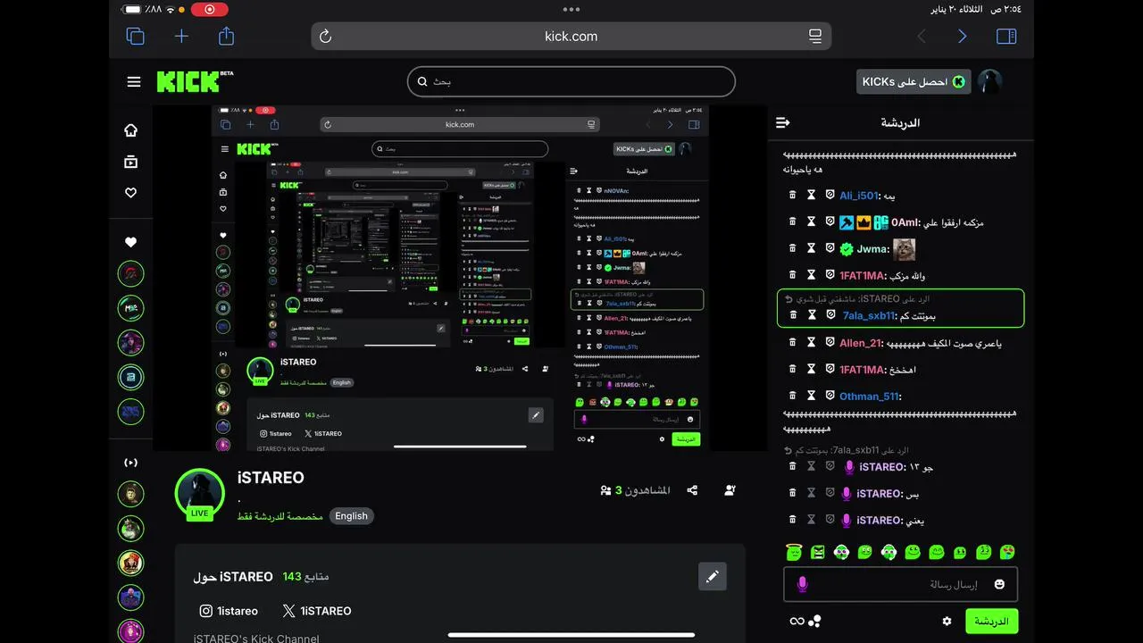This screenshot has height=643, width=1143.
Task: Open the viewers list المشاهدون 3
Action: tap(635, 490)
